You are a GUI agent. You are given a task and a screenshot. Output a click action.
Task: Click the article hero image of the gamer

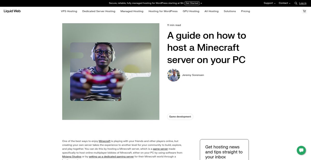coord(111,71)
